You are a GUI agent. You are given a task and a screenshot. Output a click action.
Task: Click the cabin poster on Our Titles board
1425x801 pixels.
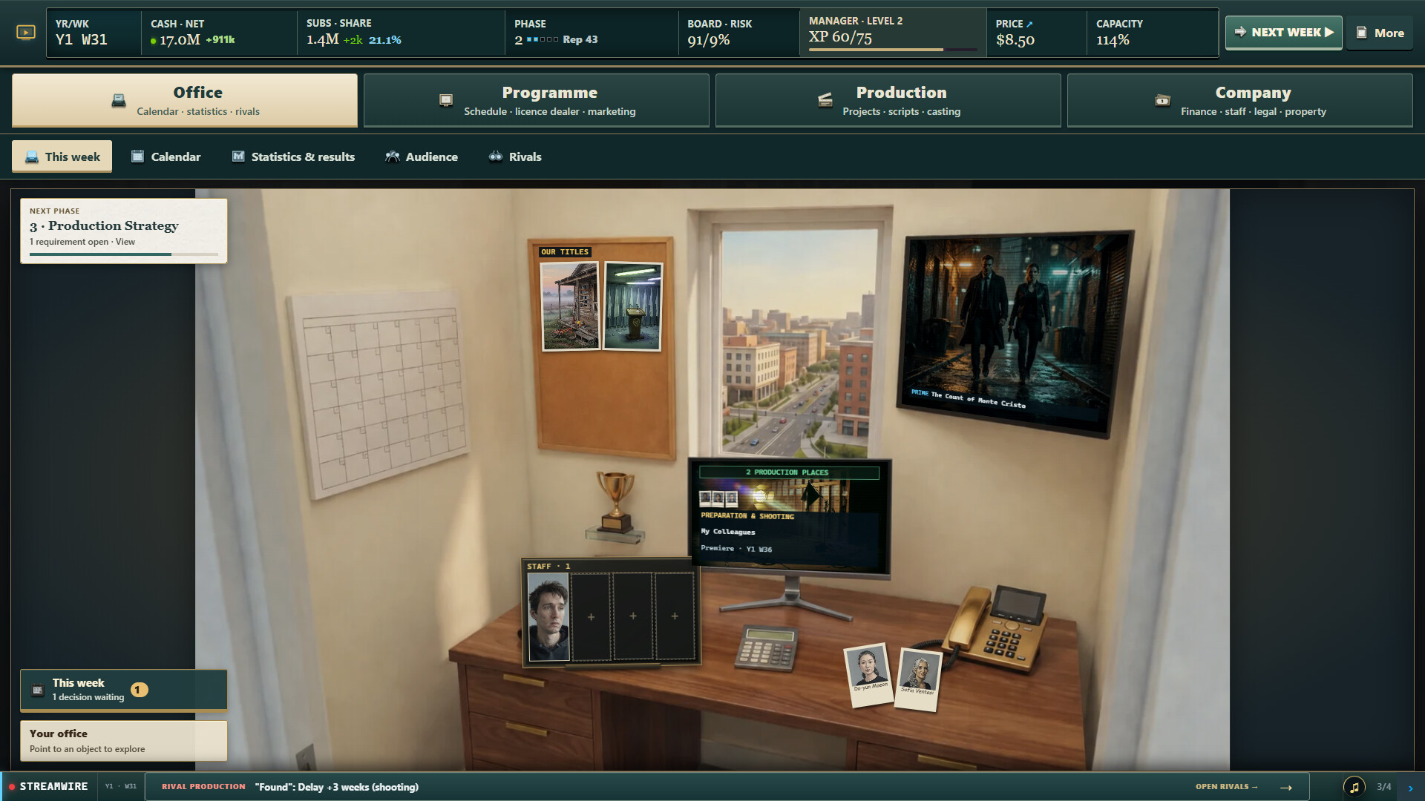(571, 306)
